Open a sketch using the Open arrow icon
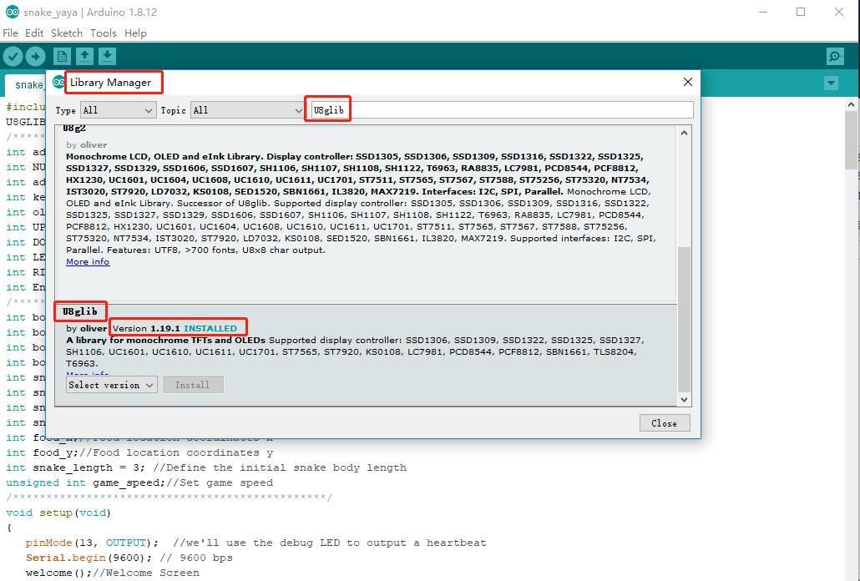Image resolution: width=860 pixels, height=581 pixels. pos(84,56)
